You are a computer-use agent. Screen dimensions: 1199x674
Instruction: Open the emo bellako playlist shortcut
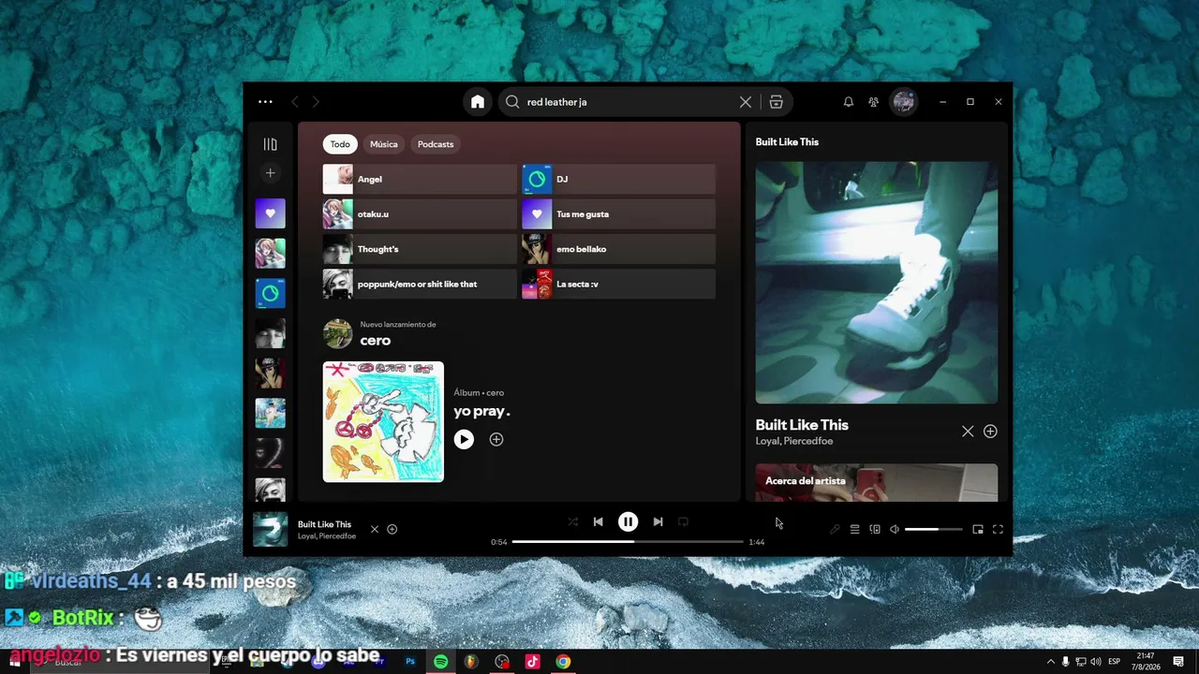click(x=618, y=249)
